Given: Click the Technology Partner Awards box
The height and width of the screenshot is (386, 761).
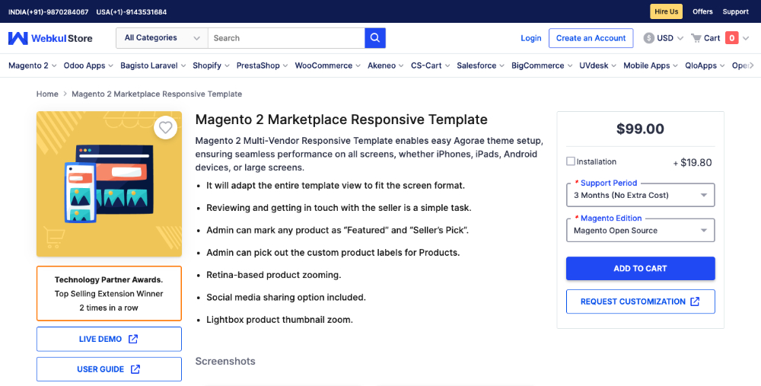Looking at the screenshot, I should click(109, 293).
